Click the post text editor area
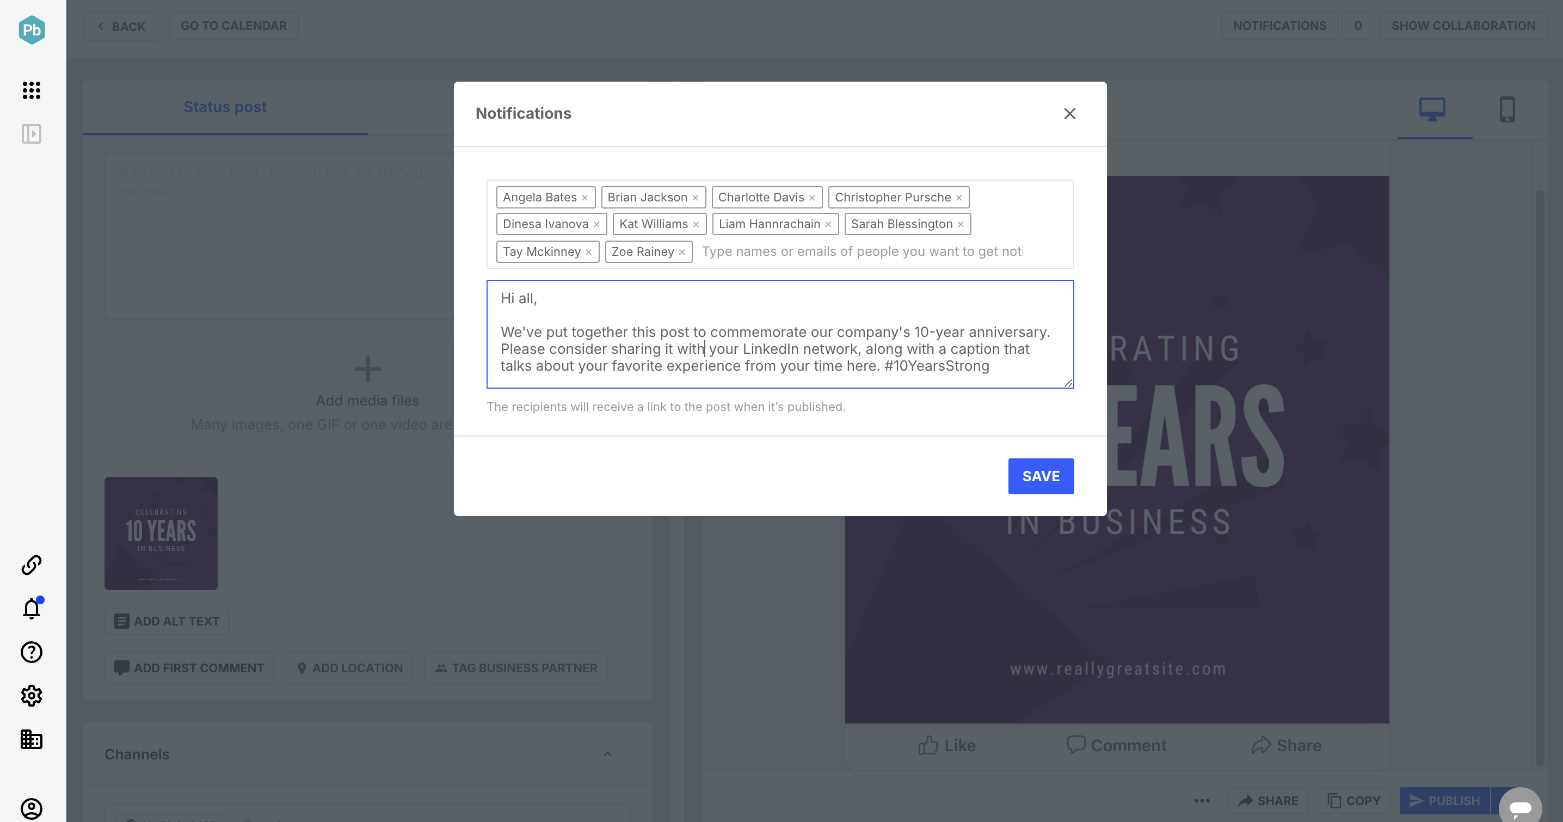 [x=279, y=236]
